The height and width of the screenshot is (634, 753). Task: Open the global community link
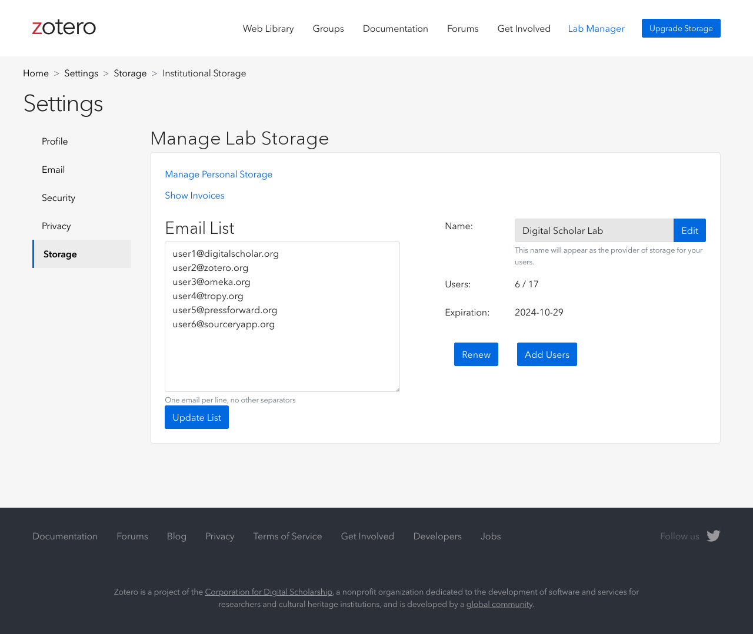pos(499,604)
